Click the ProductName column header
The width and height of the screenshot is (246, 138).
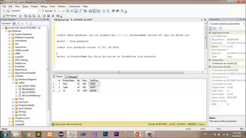click(x=68, y=80)
